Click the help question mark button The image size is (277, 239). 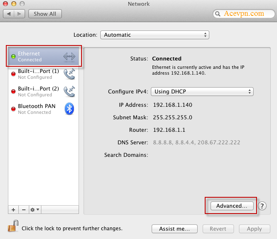(x=262, y=206)
